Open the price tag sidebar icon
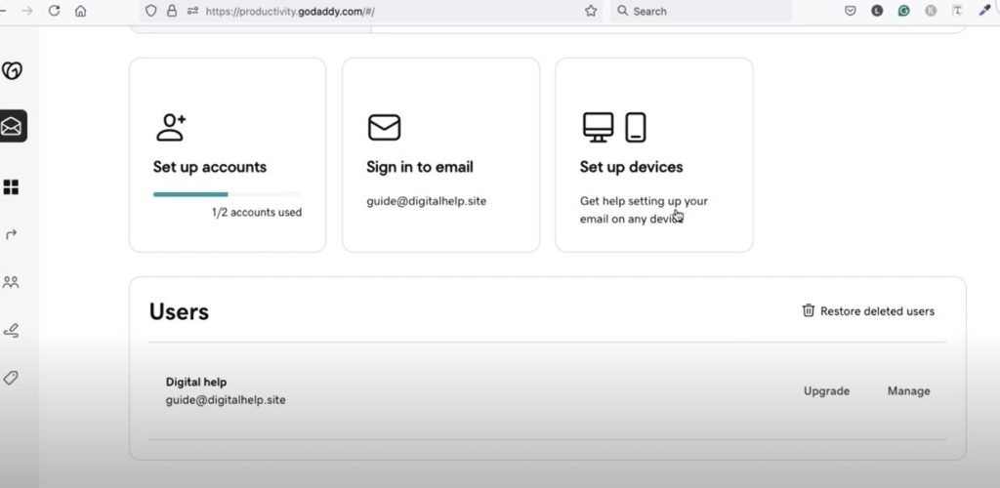 pyautogui.click(x=10, y=378)
